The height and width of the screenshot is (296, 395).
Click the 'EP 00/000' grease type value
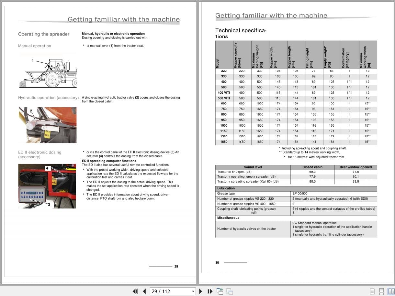click(300, 194)
